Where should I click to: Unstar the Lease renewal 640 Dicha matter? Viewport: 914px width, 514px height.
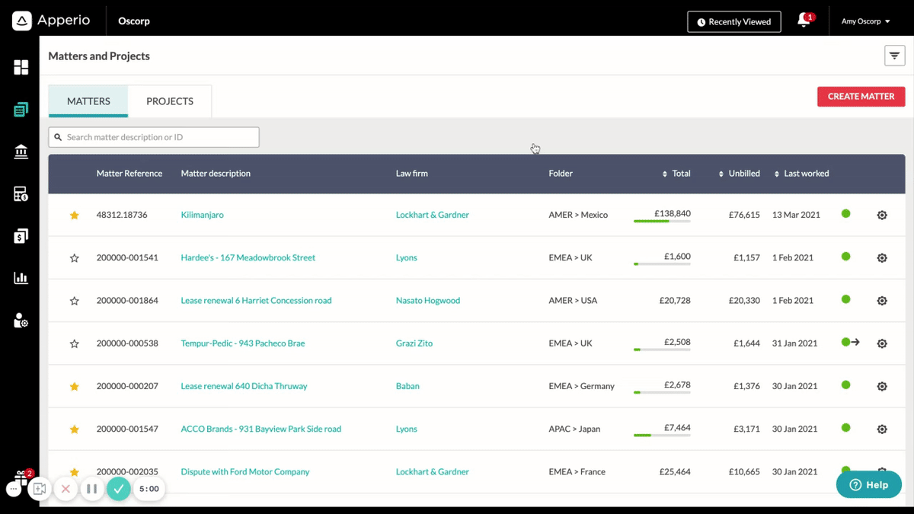(74, 386)
